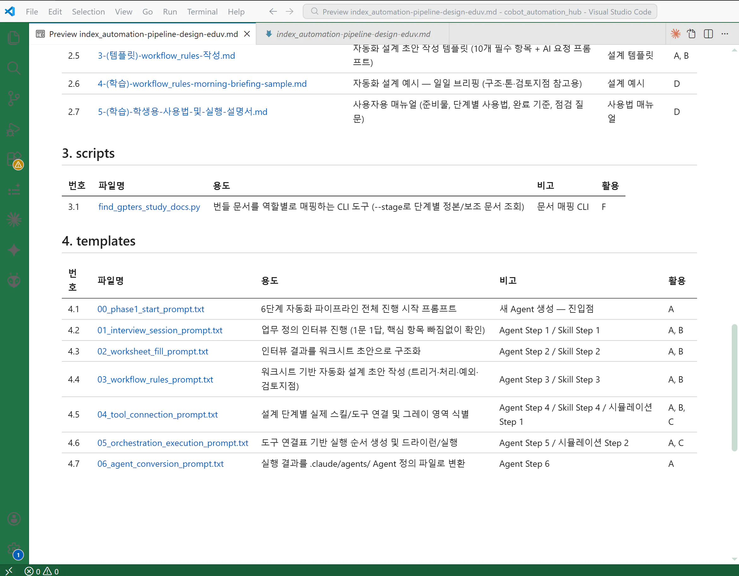Click cell '인터뷰 결과를 워크시트 초안으로 구조화'
This screenshot has width=739, height=576.
click(x=341, y=351)
